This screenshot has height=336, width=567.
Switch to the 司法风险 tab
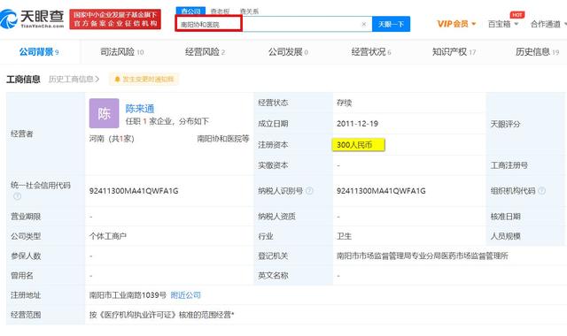pos(122,52)
